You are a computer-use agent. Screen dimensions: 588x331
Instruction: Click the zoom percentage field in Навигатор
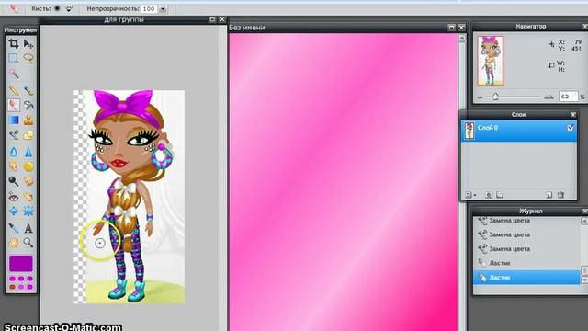coord(569,97)
